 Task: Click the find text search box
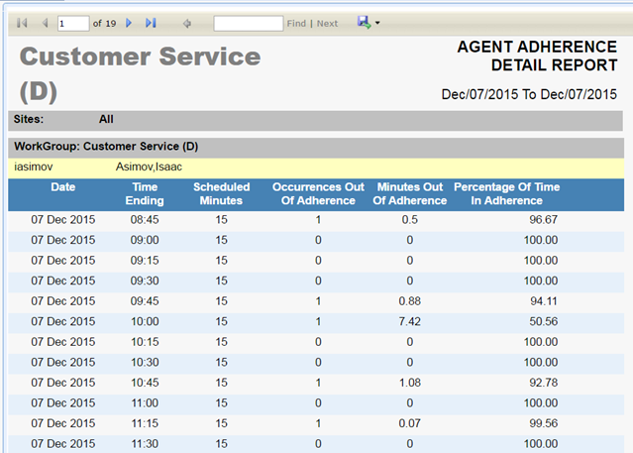coord(248,23)
